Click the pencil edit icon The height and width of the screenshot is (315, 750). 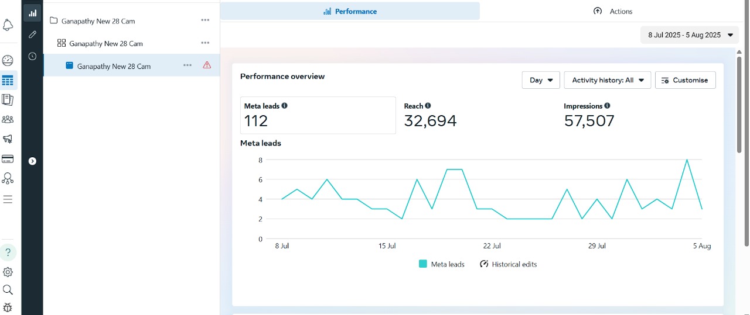click(x=32, y=35)
